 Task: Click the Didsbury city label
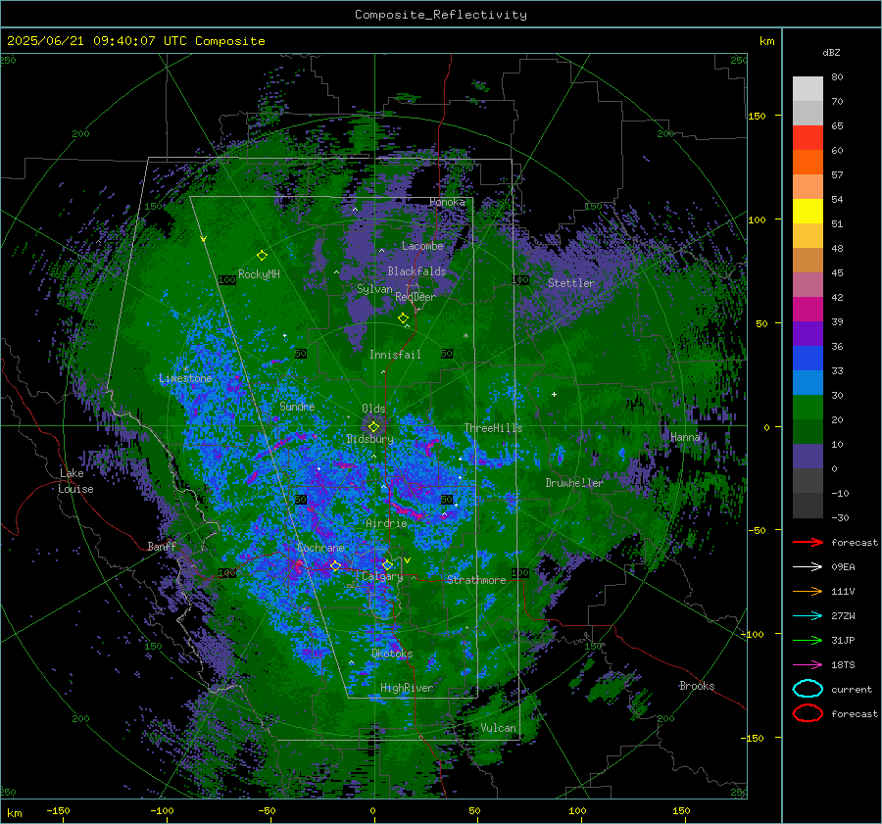(x=369, y=439)
